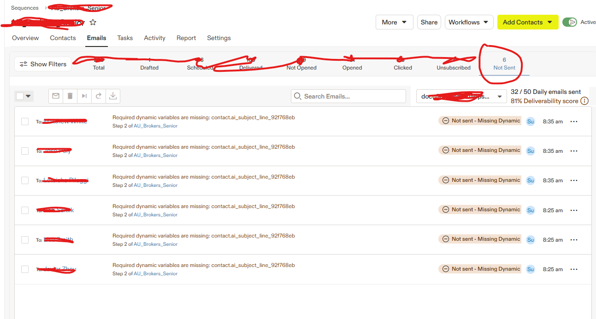Switch to the Contacts tab

[x=63, y=38]
